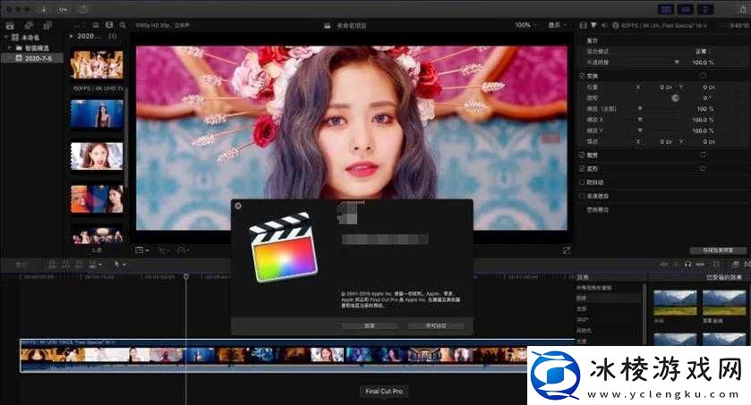Enable the 防抖动 checkbox
Viewport: 751px width, 405px height.
click(x=582, y=182)
